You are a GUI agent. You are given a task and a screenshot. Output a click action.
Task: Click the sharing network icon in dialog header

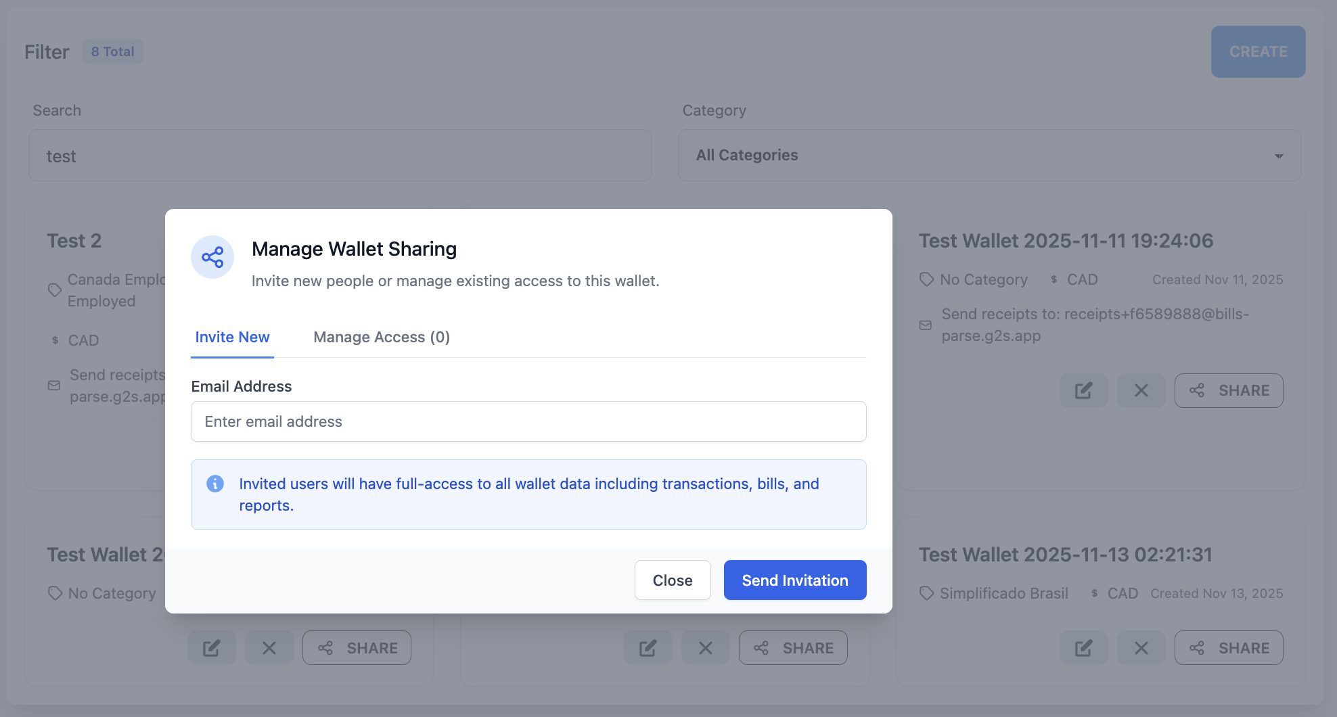tap(212, 257)
